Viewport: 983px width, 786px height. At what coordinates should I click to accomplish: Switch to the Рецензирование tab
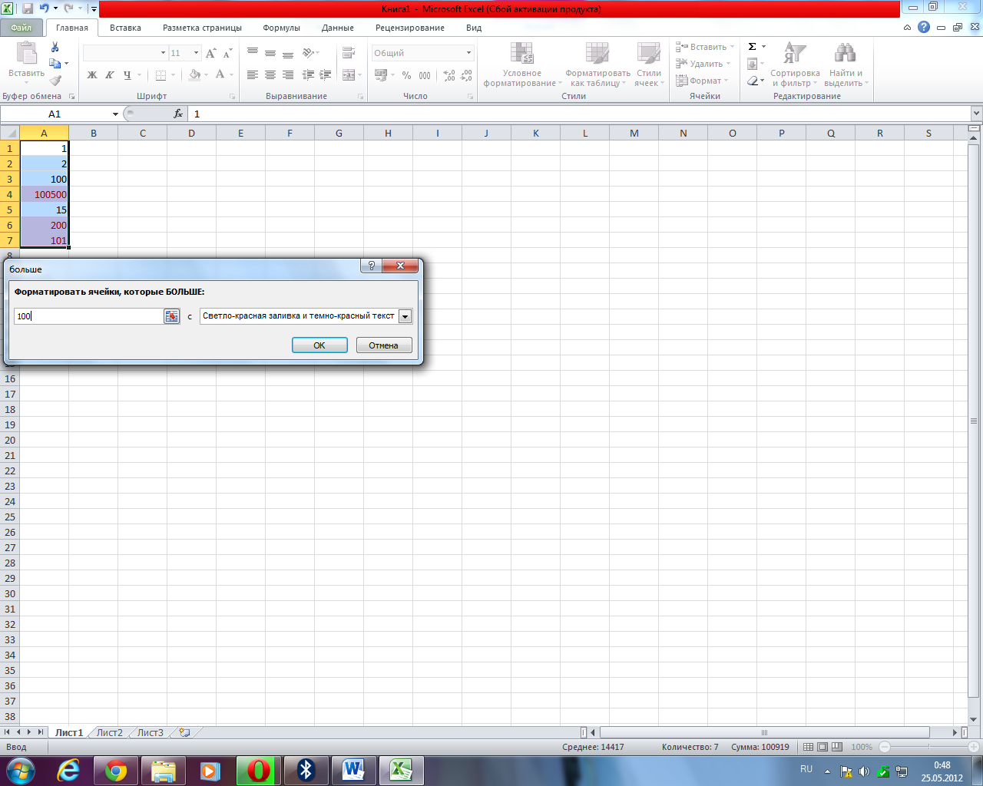pyautogui.click(x=410, y=28)
